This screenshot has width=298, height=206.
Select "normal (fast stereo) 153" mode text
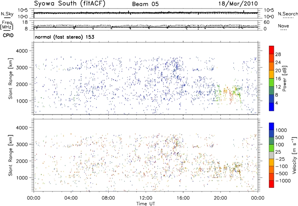[64, 37]
